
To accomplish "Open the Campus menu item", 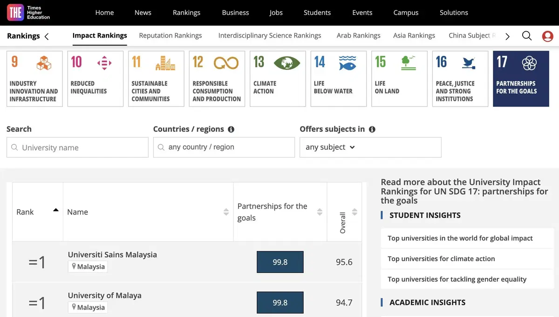I will (406, 13).
